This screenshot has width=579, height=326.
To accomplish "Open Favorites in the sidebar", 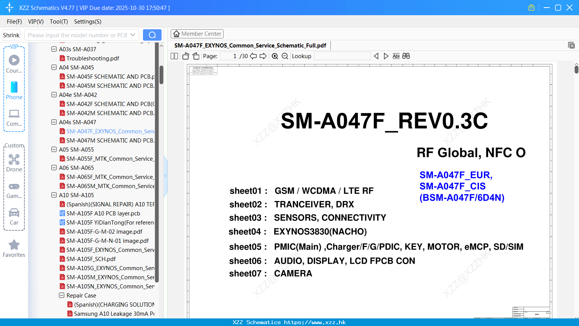I will coord(14,248).
